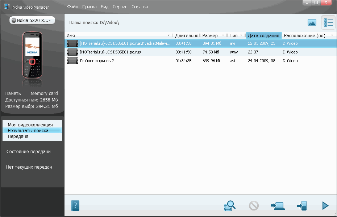Click the transfer to phone icon
The width and height of the screenshot is (337, 217).
301,205
